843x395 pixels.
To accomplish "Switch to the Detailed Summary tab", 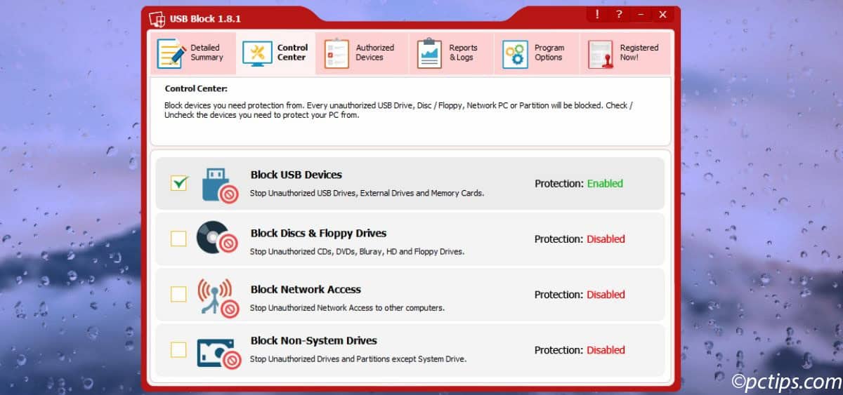I will [x=192, y=53].
